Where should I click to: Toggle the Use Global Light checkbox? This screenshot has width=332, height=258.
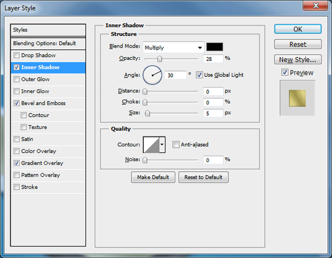[x=199, y=75]
